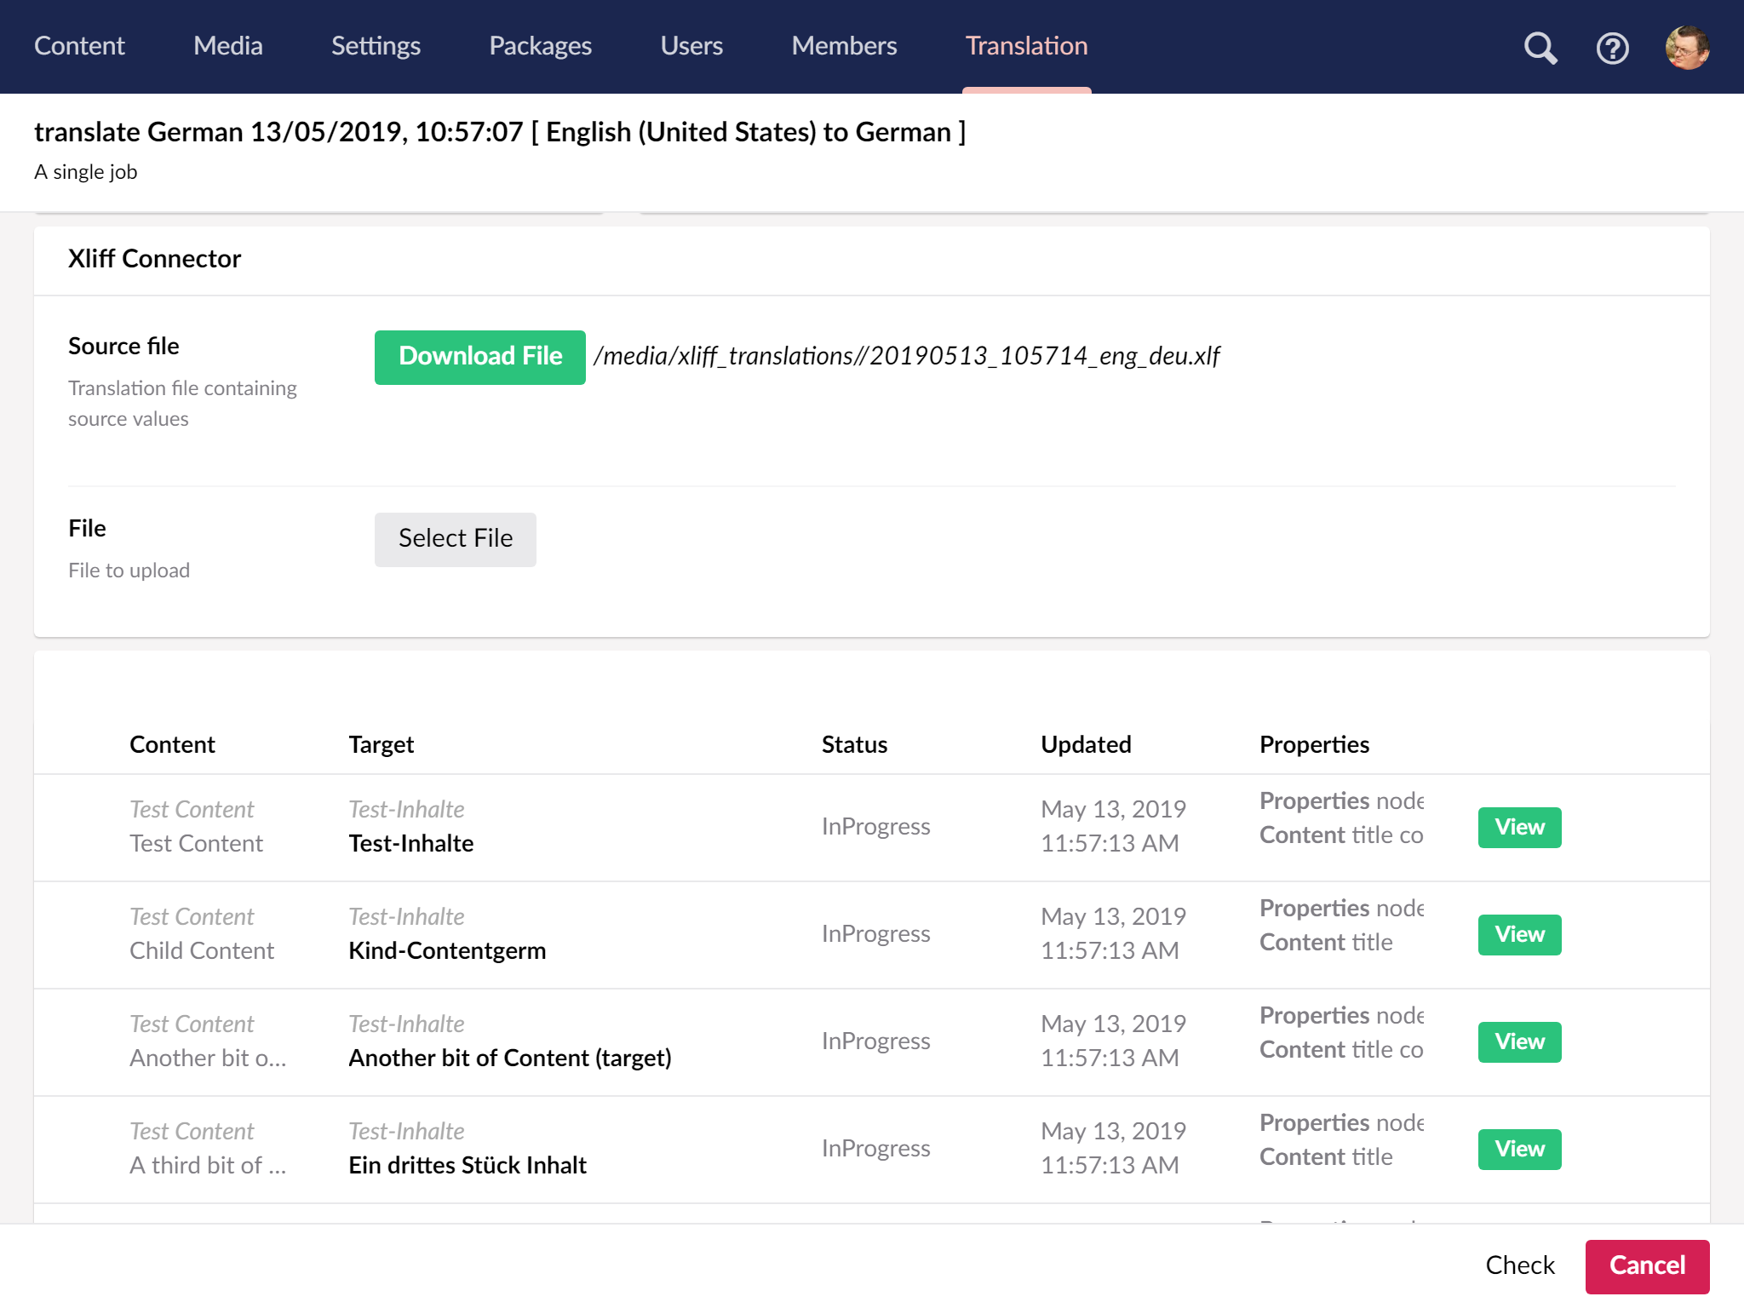Cancel the translation job
Image resolution: width=1744 pixels, height=1308 pixels.
click(x=1646, y=1265)
